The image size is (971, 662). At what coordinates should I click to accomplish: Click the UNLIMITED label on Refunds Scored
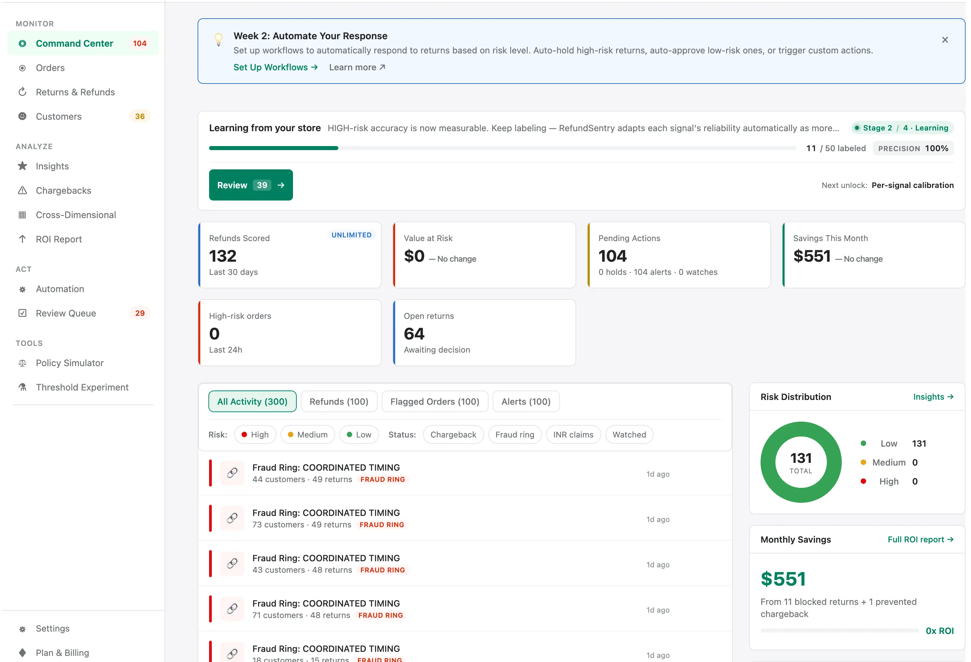click(352, 235)
